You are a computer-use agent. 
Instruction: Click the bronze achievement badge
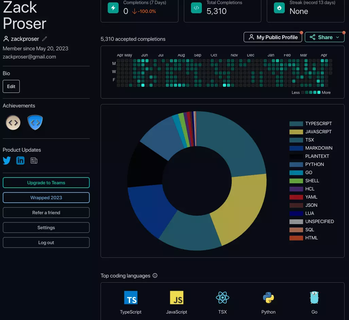point(13,122)
